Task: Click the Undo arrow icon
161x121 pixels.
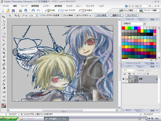Action: [x=33, y=10]
